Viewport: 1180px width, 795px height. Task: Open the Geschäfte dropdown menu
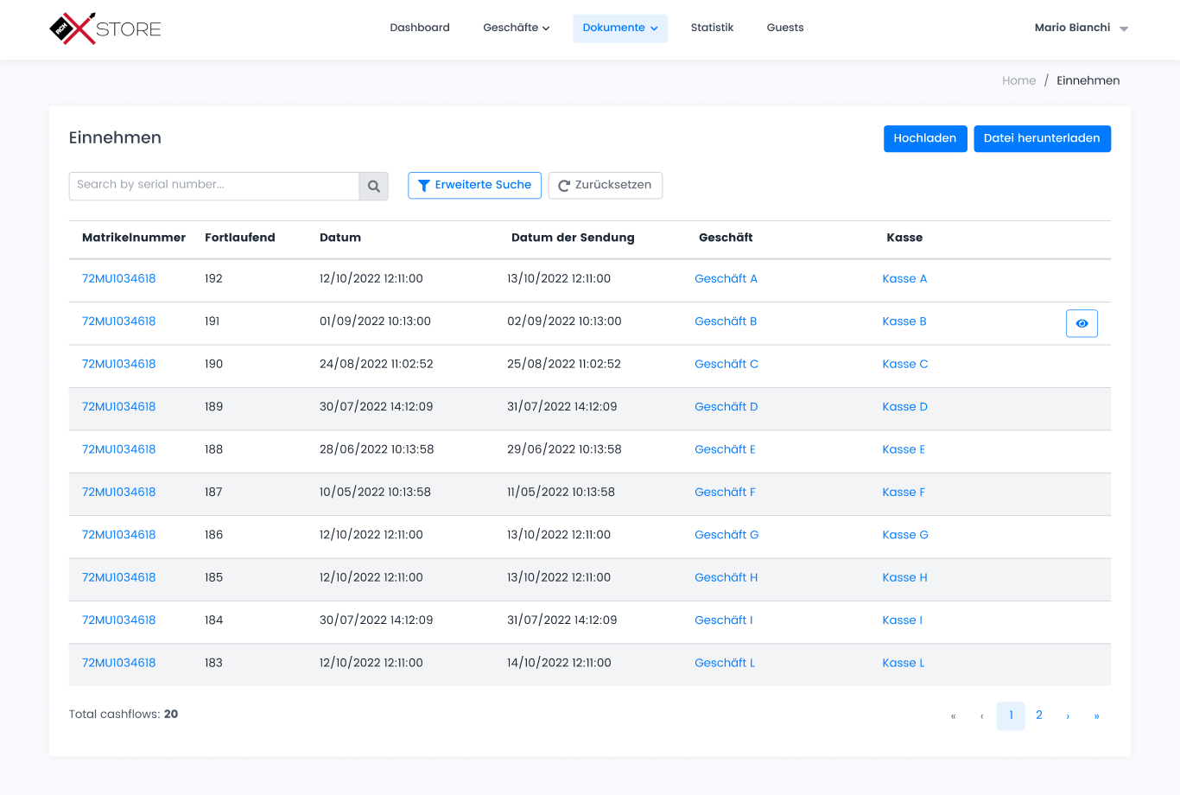pyautogui.click(x=517, y=28)
